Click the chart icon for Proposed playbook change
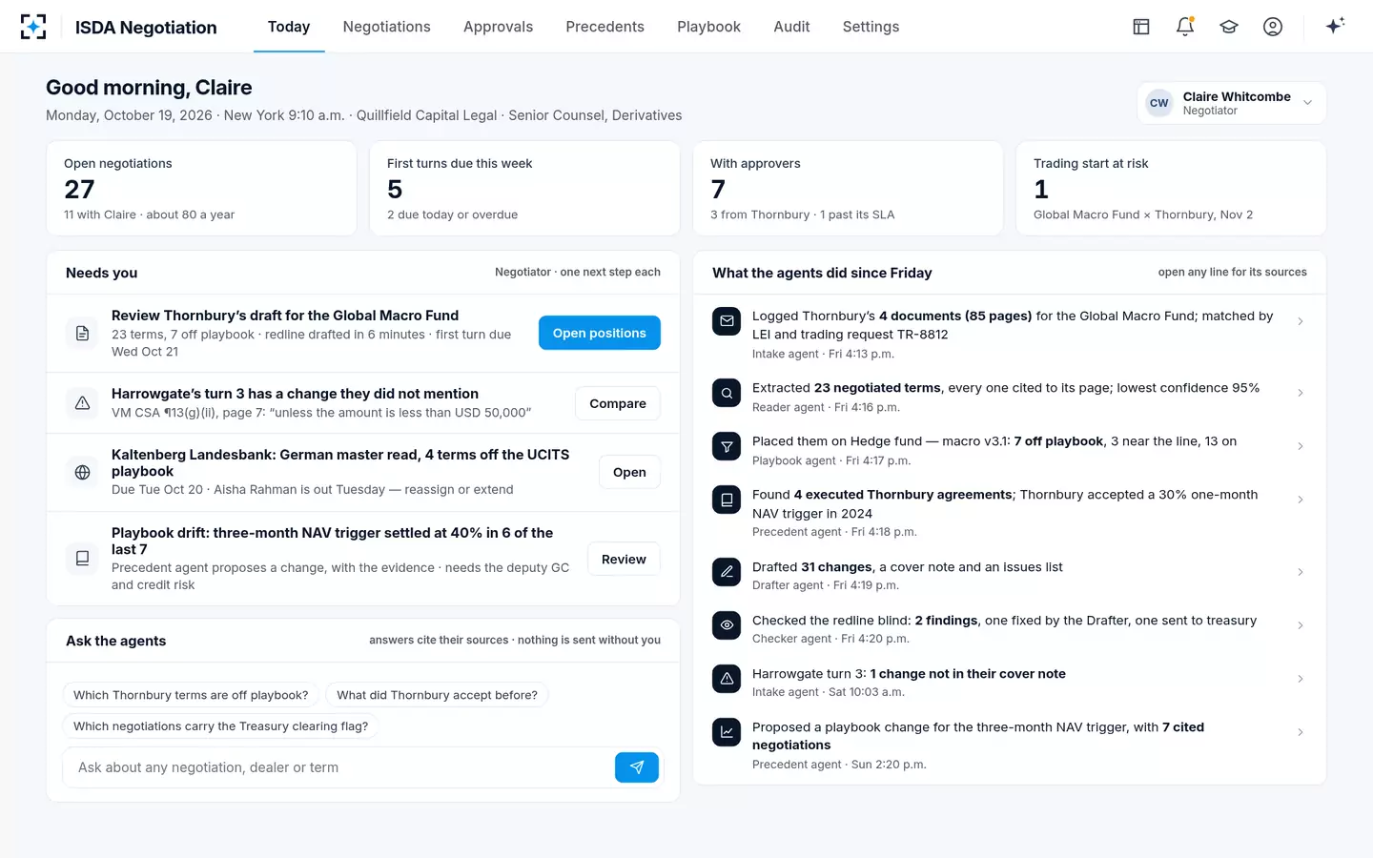 (x=727, y=732)
